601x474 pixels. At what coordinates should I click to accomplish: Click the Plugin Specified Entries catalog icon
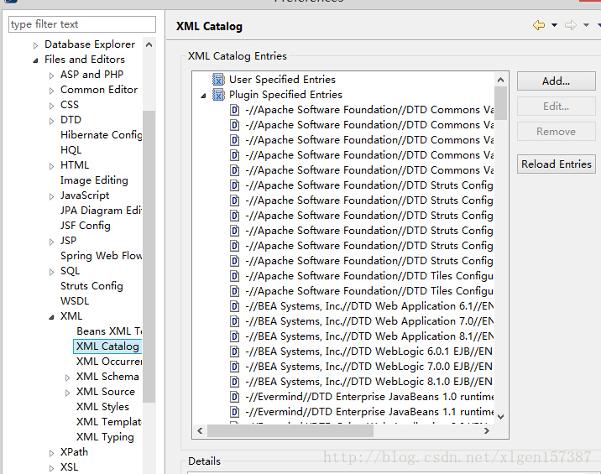click(218, 95)
